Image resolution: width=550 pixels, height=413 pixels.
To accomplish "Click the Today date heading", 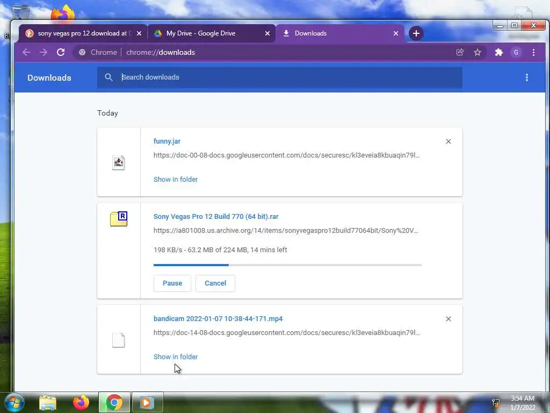I will coord(107,113).
